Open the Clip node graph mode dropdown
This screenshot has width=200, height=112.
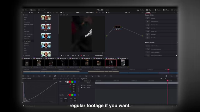tap(127, 12)
